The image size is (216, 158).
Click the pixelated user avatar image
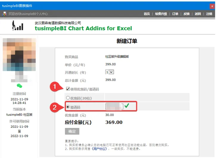point(19,55)
